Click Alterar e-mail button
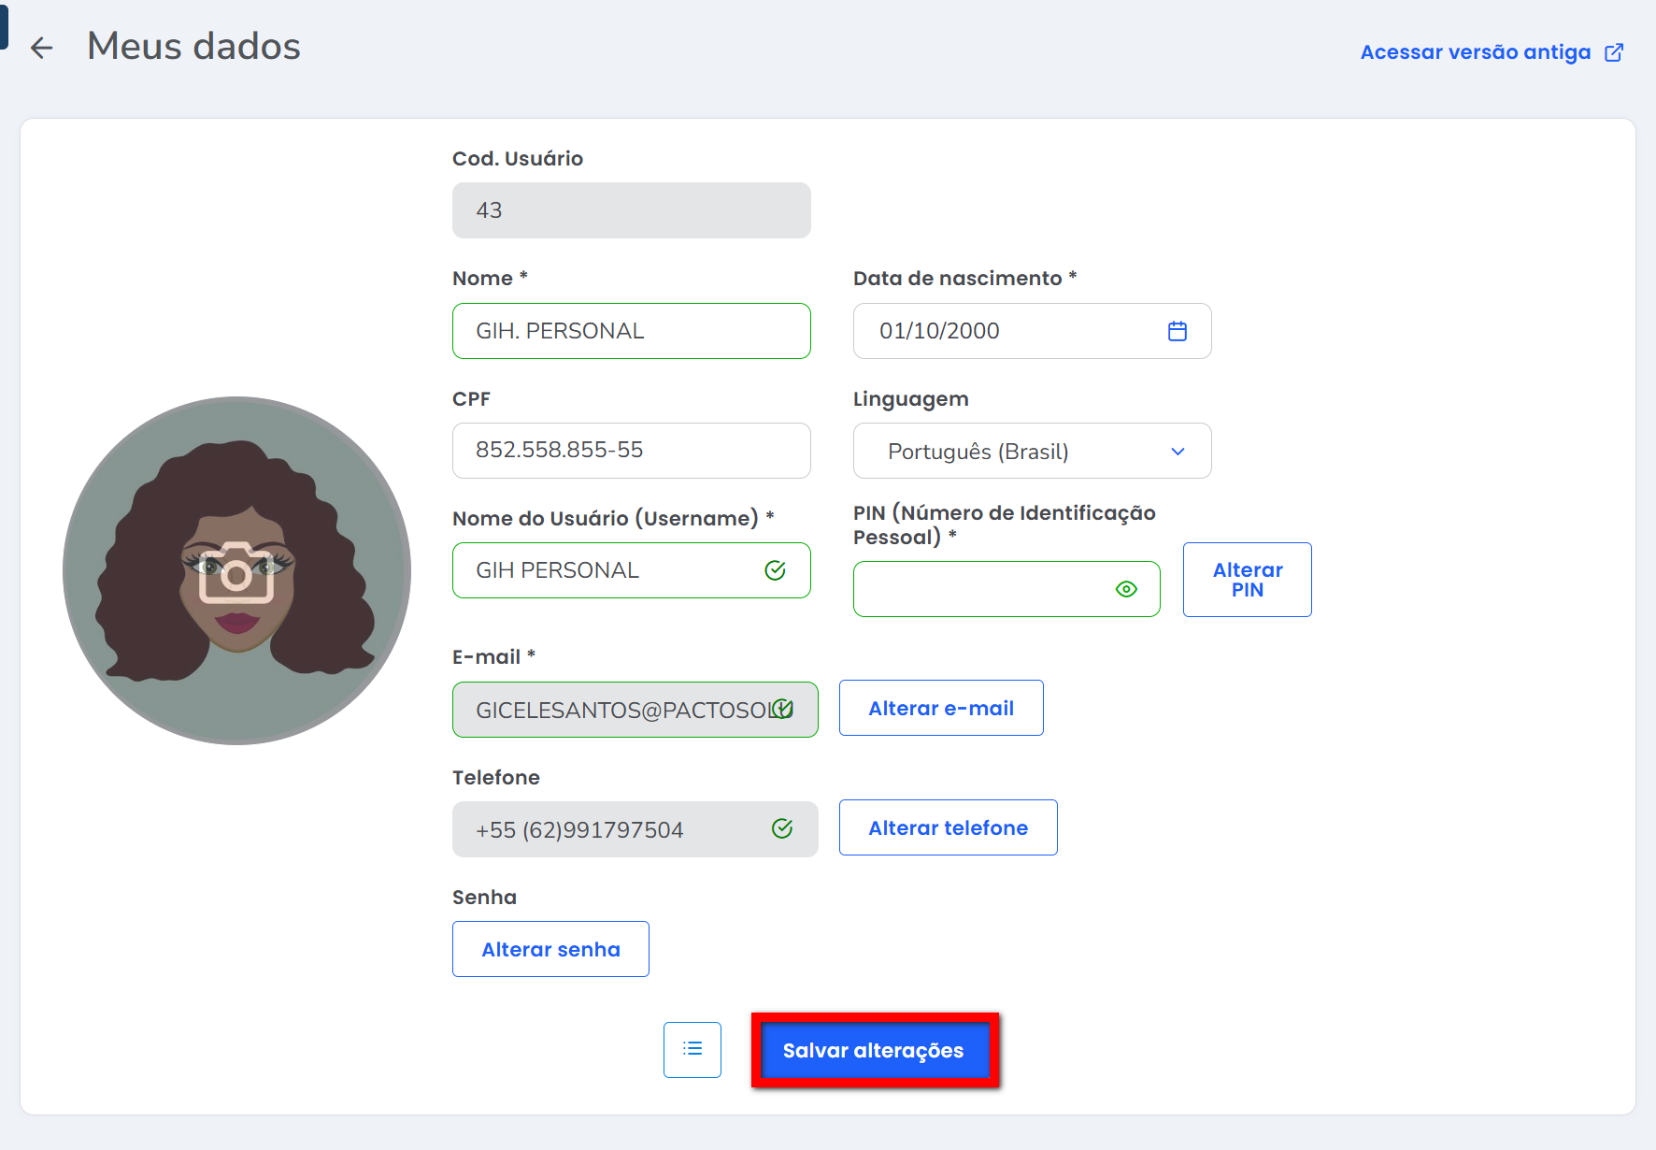1656x1150 pixels. [940, 709]
